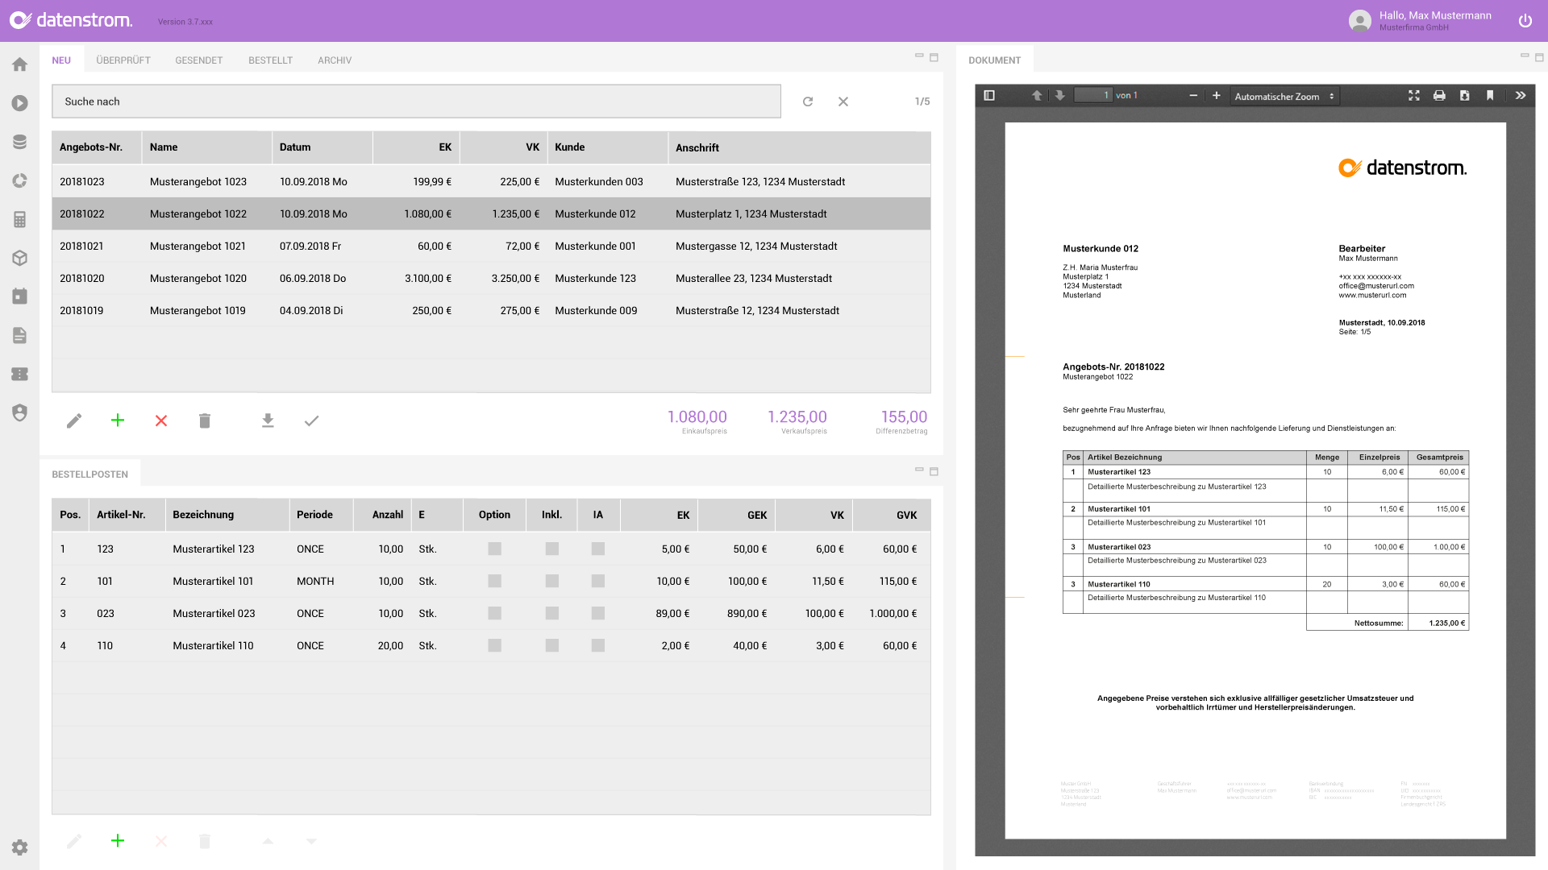Image resolution: width=1548 pixels, height=870 pixels.
Task: Click the clear search X icon
Action: (843, 101)
